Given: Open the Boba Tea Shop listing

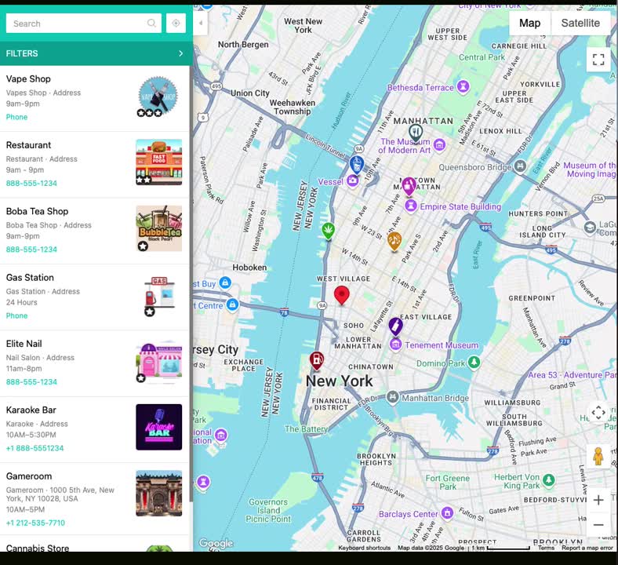Looking at the screenshot, I should tap(37, 211).
